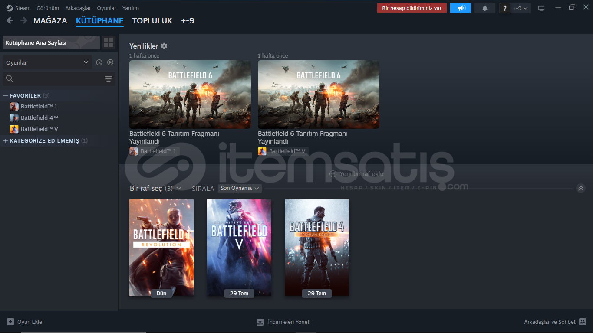The image size is (593, 333).
Task: Select Battlefield™ 1 in favorites
Action: coord(39,106)
